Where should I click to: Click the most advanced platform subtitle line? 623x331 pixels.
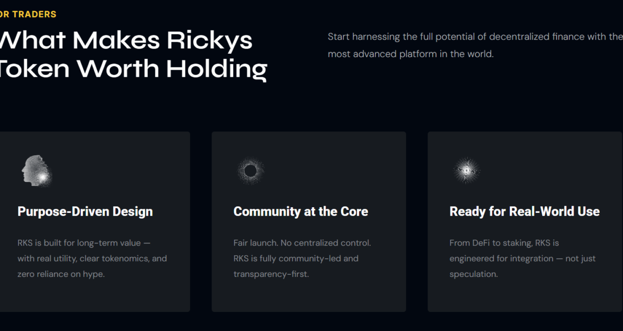coord(411,54)
